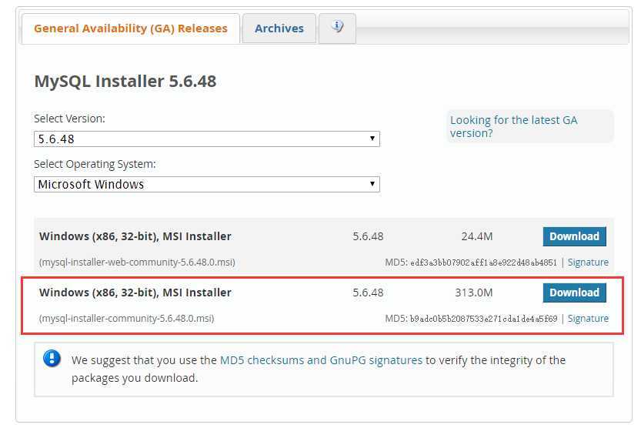Switch to General Availability (GA) Releases tab

click(x=131, y=28)
